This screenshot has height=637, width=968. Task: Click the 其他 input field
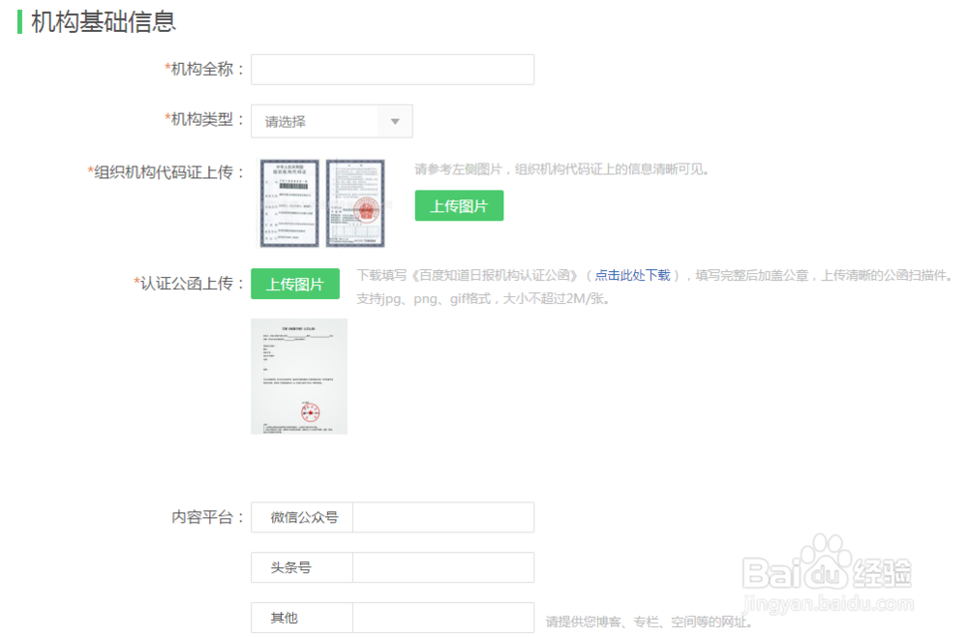[442, 618]
